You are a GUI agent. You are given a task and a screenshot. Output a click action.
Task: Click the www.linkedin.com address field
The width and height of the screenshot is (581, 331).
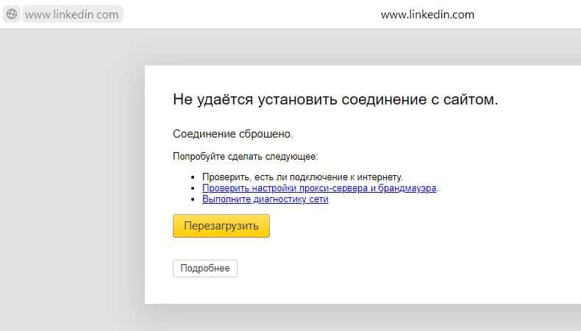[x=72, y=15]
